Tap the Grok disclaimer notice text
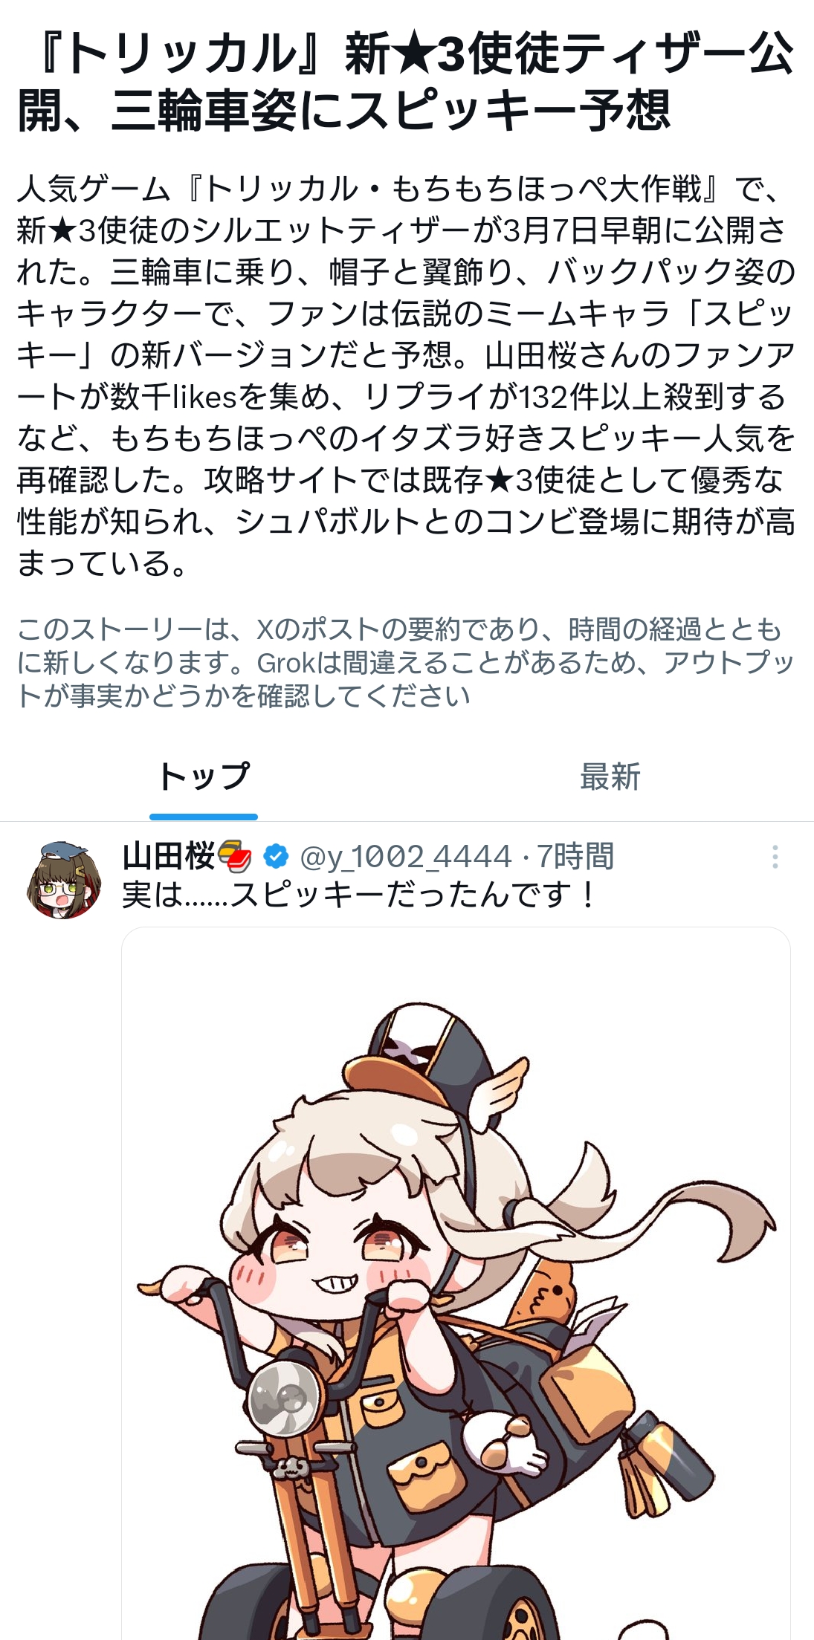The width and height of the screenshot is (814, 1640). [x=407, y=662]
